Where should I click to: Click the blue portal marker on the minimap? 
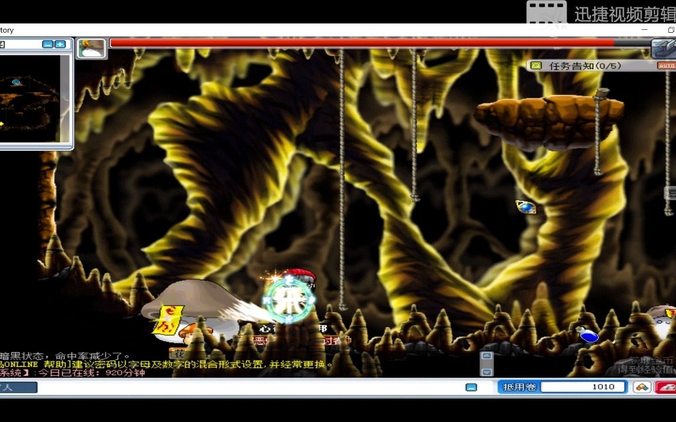[16, 82]
